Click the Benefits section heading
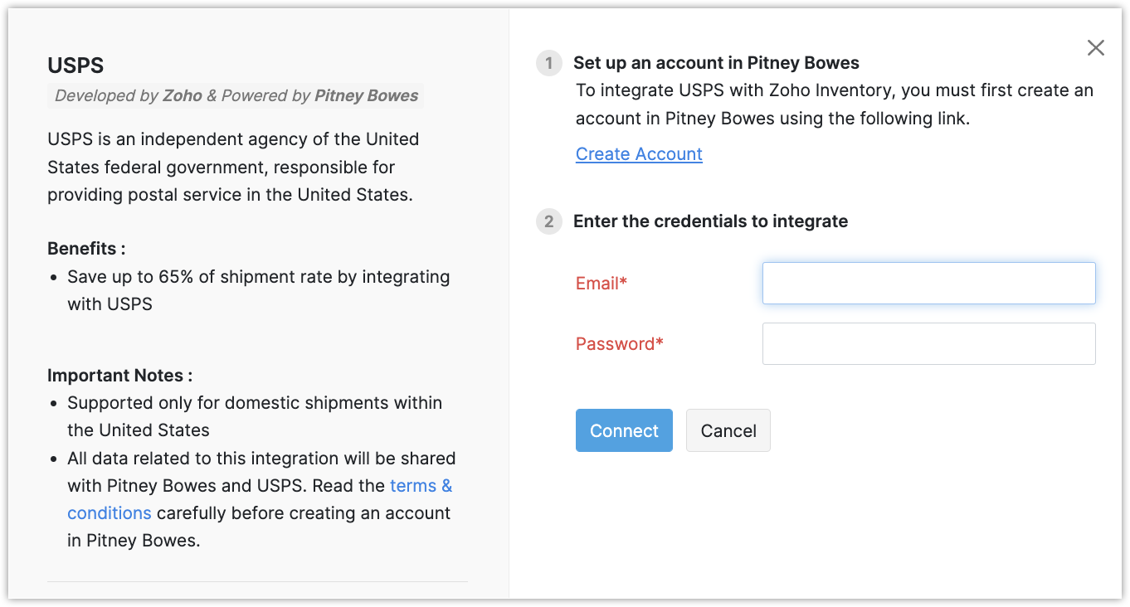 click(x=86, y=249)
